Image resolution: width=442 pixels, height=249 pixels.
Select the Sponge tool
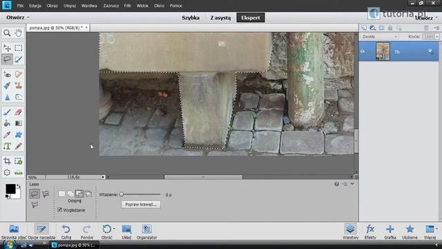click(19, 97)
